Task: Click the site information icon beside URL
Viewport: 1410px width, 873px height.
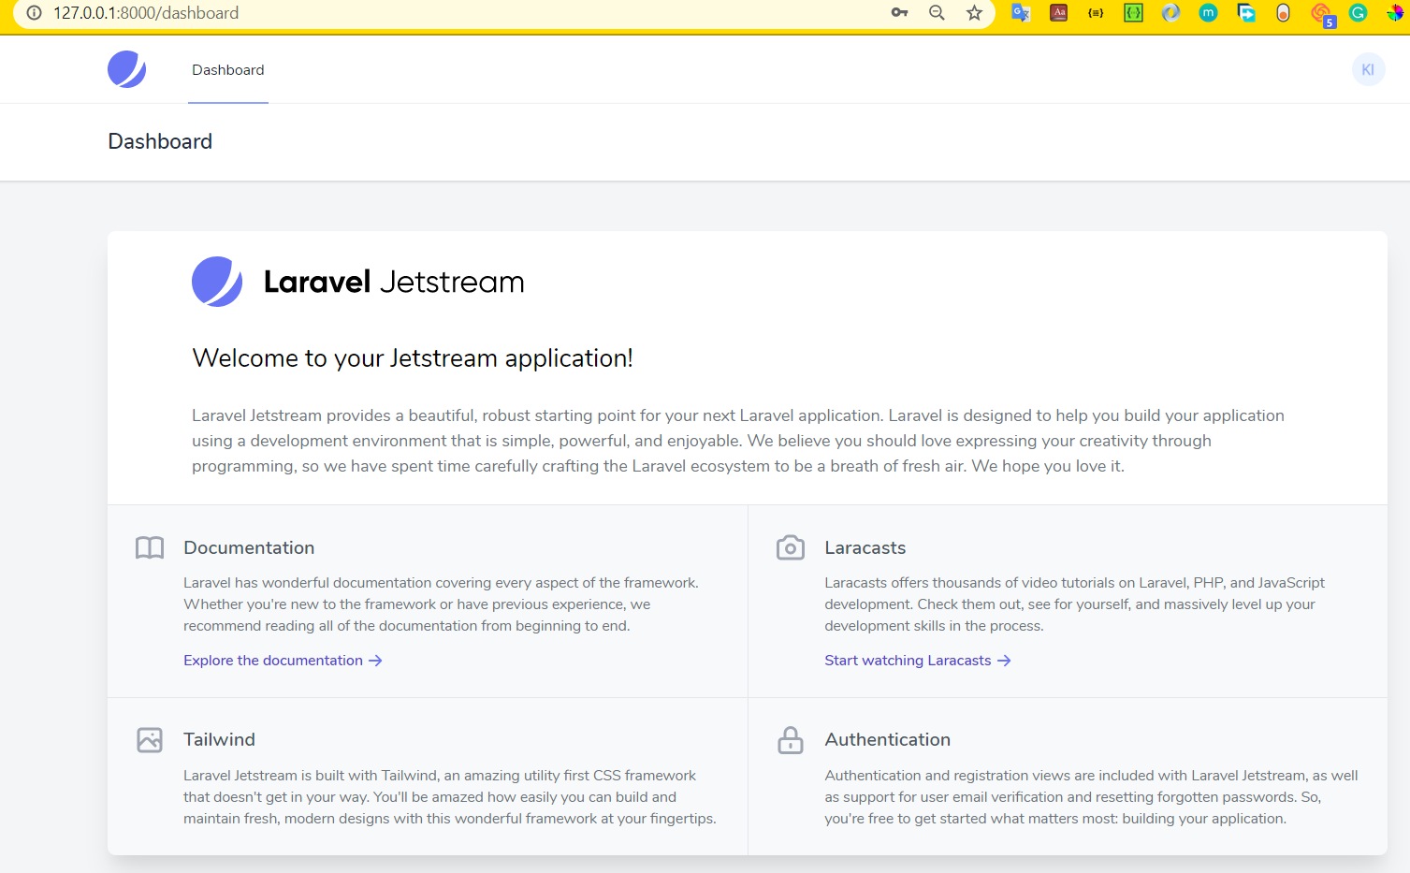Action: tap(34, 13)
